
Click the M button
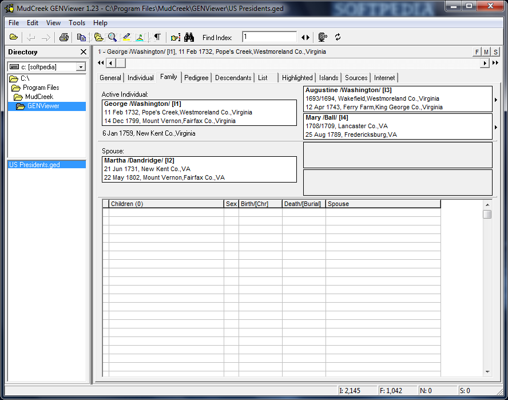[486, 52]
